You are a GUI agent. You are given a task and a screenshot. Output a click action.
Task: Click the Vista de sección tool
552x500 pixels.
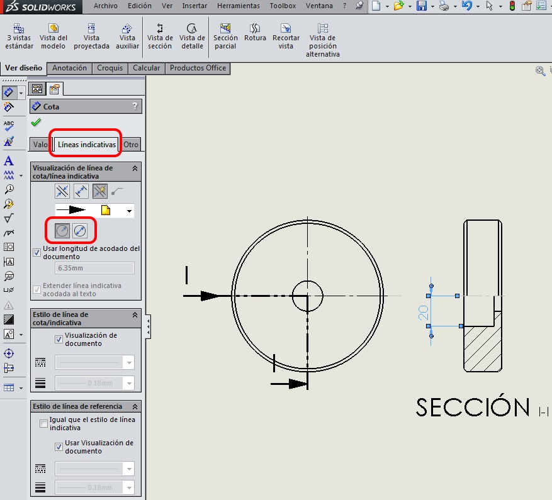160,36
